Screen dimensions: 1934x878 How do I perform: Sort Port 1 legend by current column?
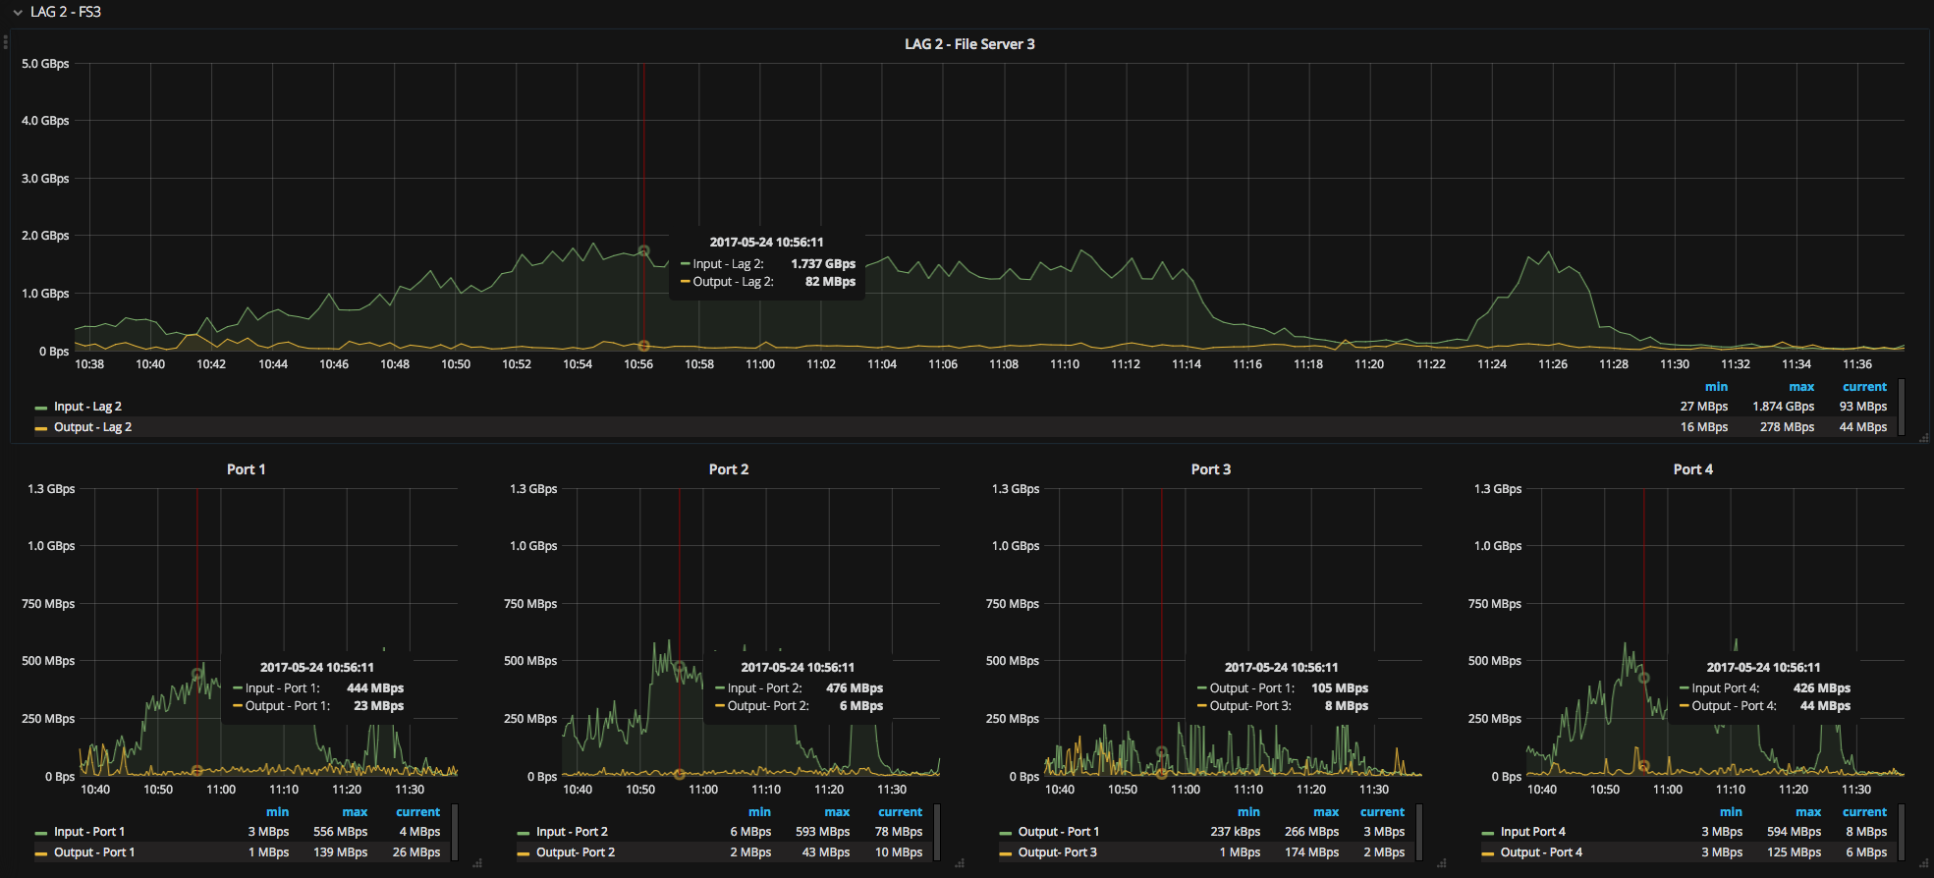(x=417, y=812)
